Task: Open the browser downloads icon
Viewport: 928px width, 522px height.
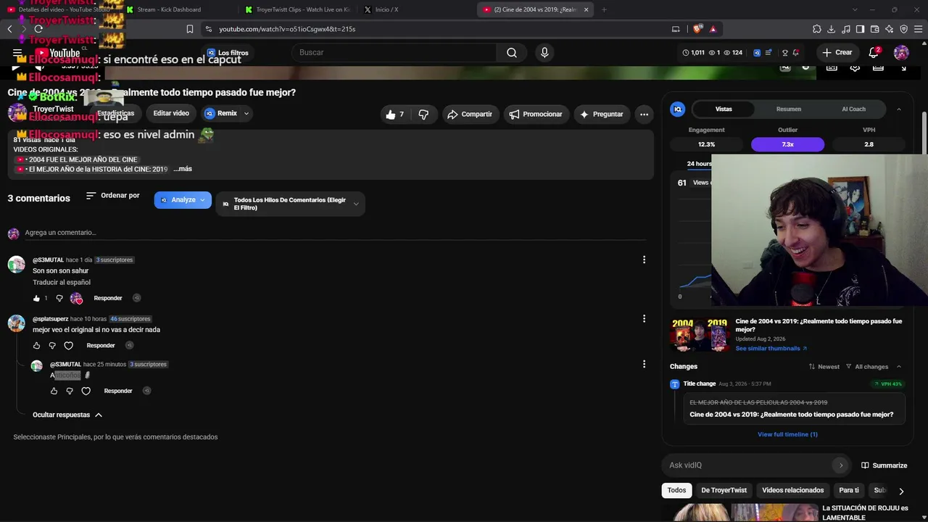Action: 832,29
